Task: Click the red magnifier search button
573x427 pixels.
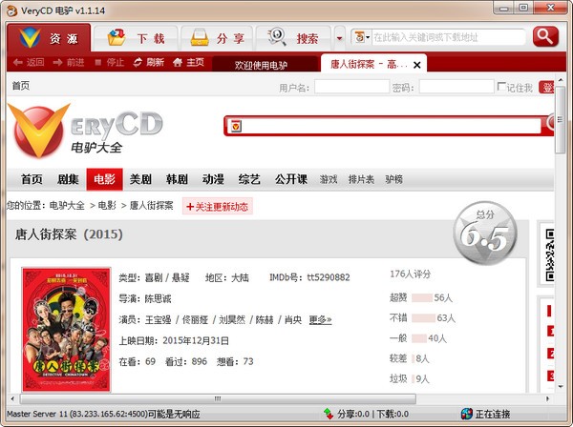Action: pyautogui.click(x=545, y=36)
